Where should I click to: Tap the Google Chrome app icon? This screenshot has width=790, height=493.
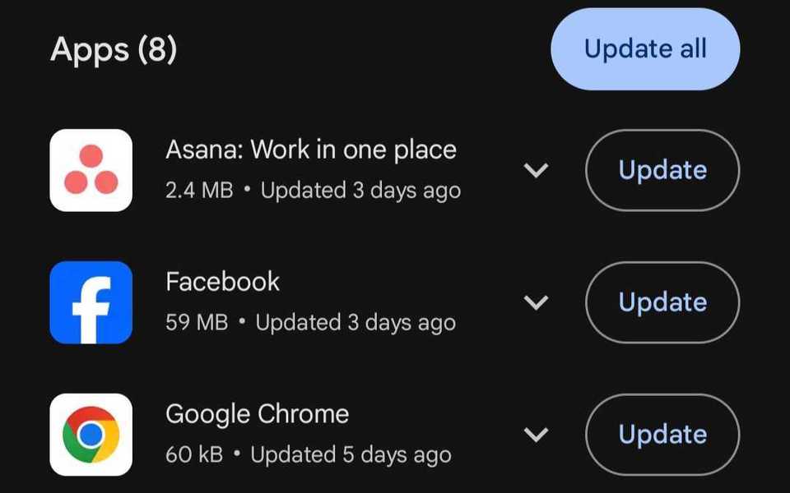pos(91,435)
